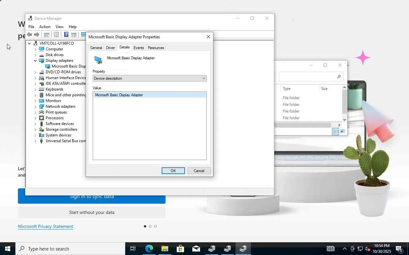
Task: Show hidden icons in the system tray
Action: coord(344,249)
